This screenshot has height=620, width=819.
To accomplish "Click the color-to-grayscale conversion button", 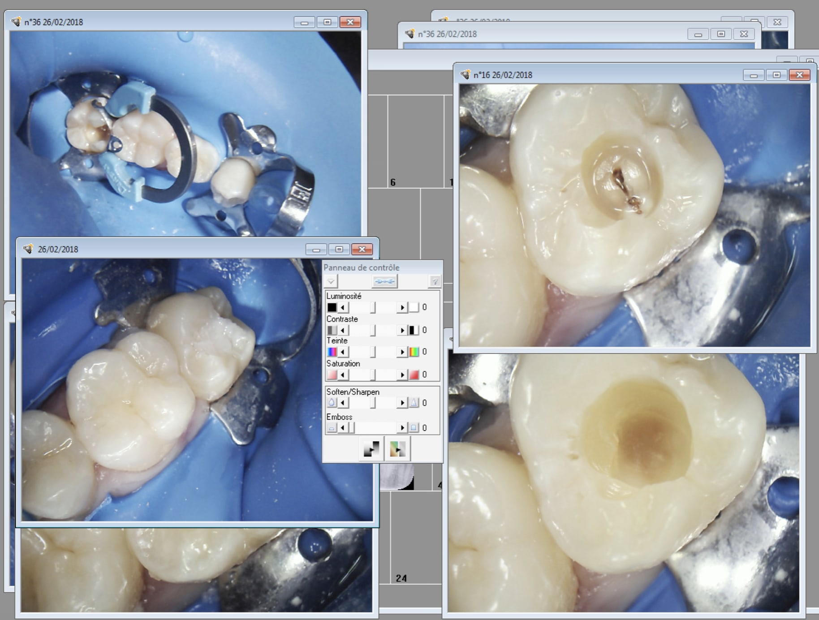I will pos(397,449).
